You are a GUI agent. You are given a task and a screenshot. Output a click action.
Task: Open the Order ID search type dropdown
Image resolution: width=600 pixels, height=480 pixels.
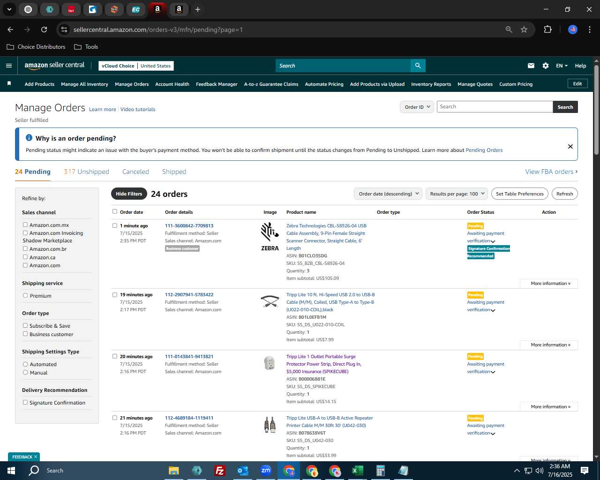click(x=417, y=107)
